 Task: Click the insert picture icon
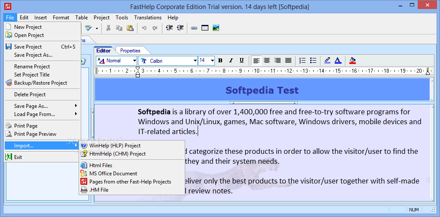[x=216, y=28]
